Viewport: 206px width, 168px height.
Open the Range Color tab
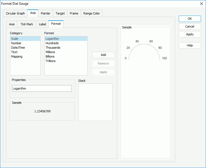click(x=91, y=13)
